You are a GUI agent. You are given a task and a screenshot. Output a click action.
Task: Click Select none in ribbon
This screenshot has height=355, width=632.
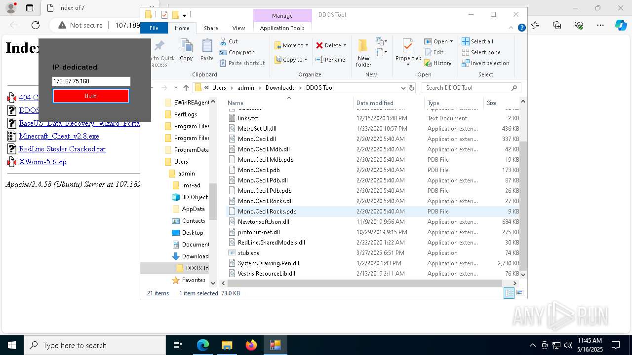coord(481,52)
